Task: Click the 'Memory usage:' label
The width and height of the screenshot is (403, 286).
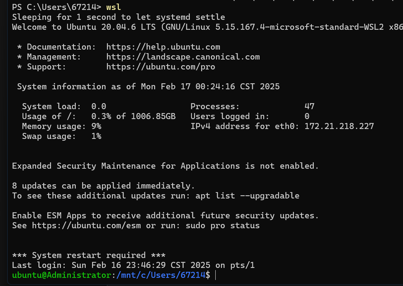Action: (54, 127)
